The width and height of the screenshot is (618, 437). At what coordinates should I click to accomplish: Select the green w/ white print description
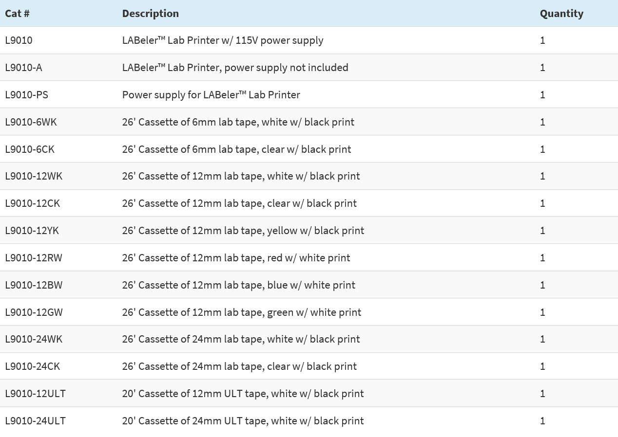coord(241,312)
